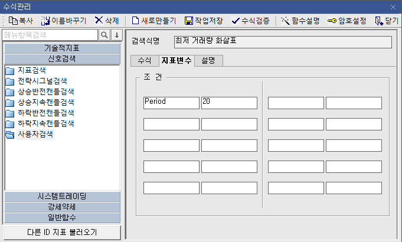This screenshot has height=242, width=402.
Task: Click the 하락지속캔들검색 folder icon
Action: pos(10,124)
